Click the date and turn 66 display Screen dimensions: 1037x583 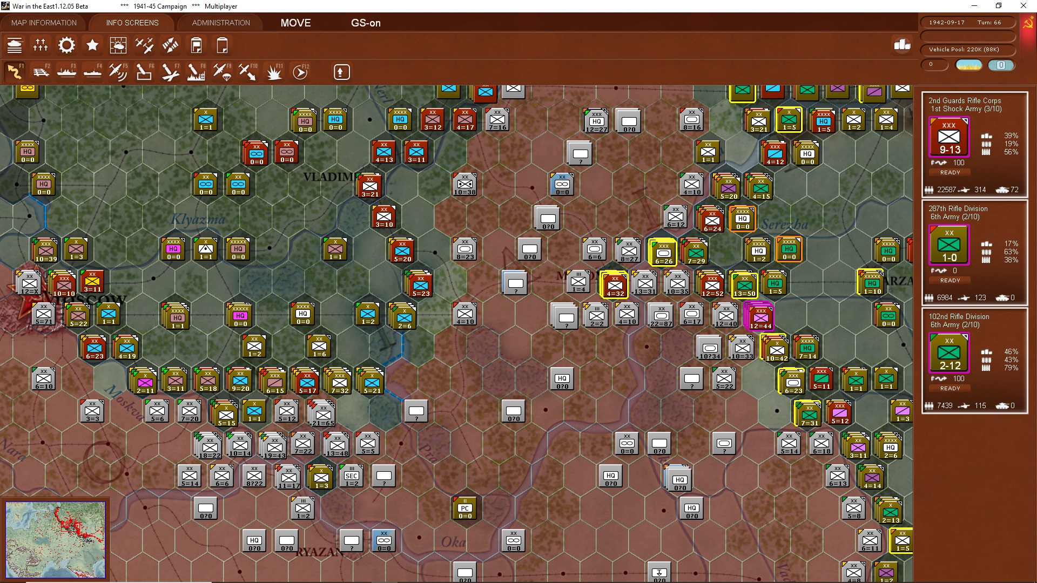(x=967, y=23)
